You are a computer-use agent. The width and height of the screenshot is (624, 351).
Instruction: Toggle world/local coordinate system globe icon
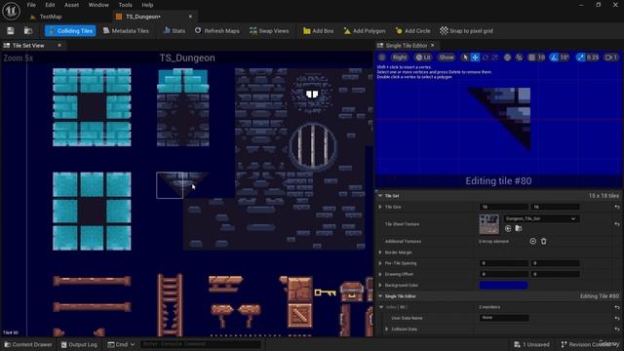(x=507, y=58)
